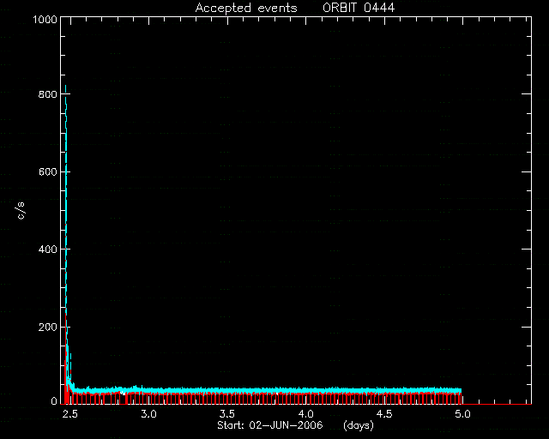Click the 3.0 x-axis tick label
The image size is (549, 439).
148,414
